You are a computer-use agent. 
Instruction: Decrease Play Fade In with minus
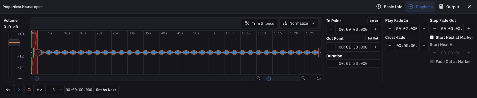[x=390, y=29]
